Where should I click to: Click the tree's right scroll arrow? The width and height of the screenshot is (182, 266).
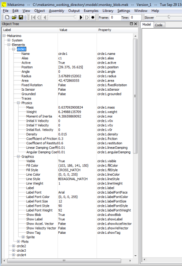[x=130, y=260]
